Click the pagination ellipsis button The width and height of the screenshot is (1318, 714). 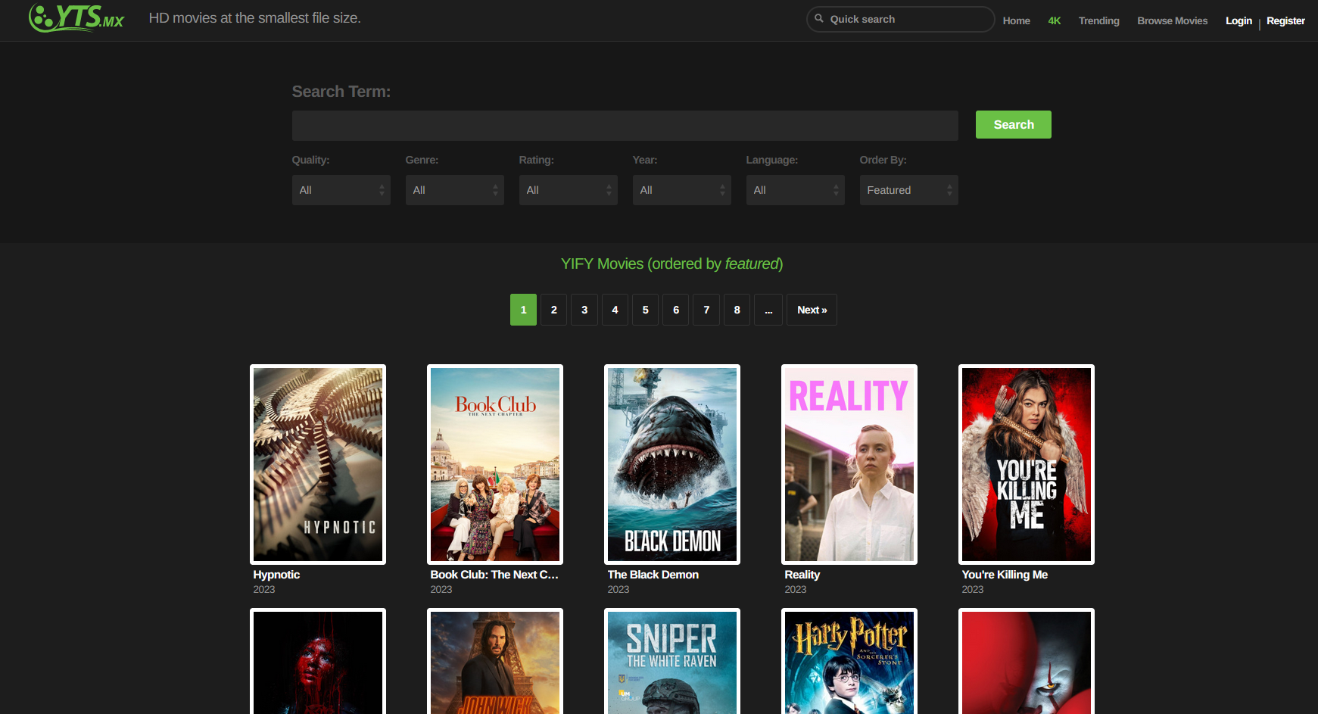point(768,310)
